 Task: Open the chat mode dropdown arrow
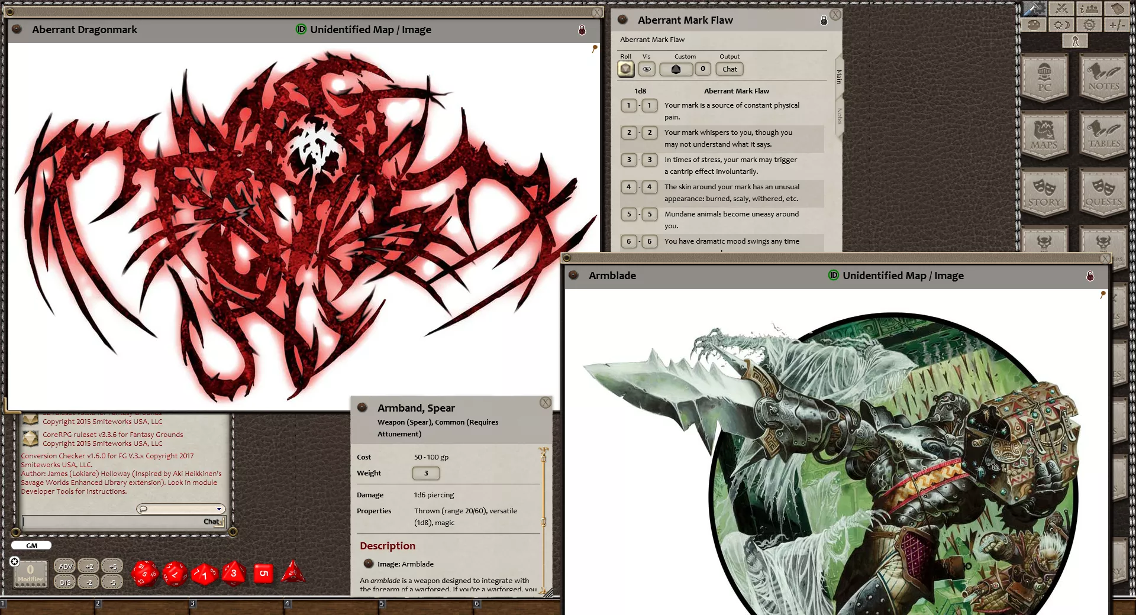point(219,509)
